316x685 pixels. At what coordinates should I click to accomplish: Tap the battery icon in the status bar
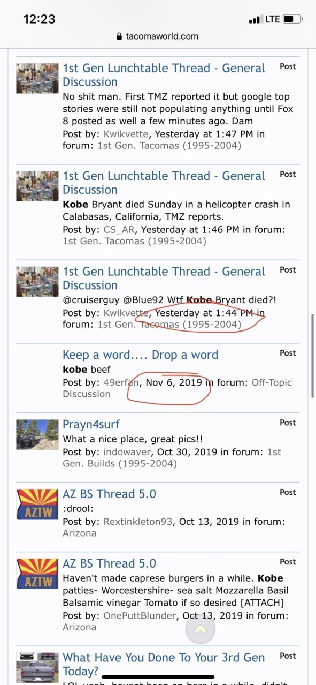click(x=292, y=19)
